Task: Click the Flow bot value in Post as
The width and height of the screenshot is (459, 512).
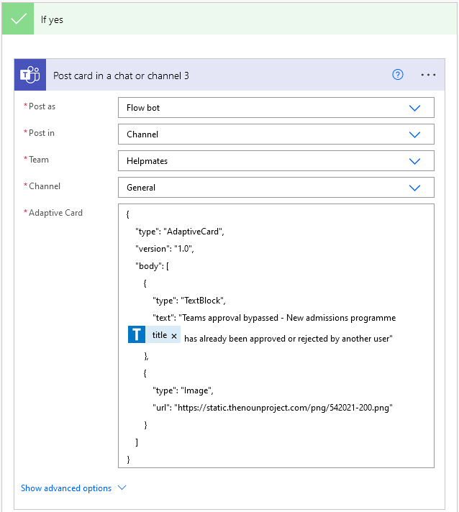Action: [143, 108]
